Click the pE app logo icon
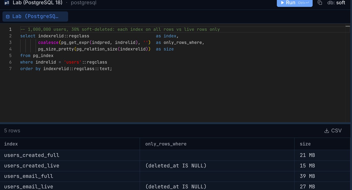Screen dimensions: 352x190 7,3
